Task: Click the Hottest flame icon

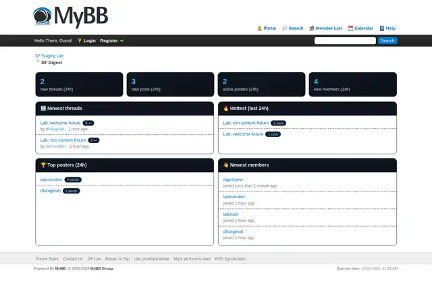Action: coord(226,109)
